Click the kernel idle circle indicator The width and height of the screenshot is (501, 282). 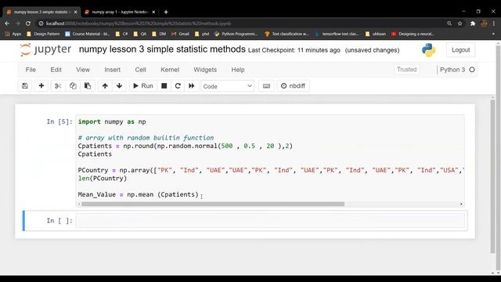click(472, 70)
